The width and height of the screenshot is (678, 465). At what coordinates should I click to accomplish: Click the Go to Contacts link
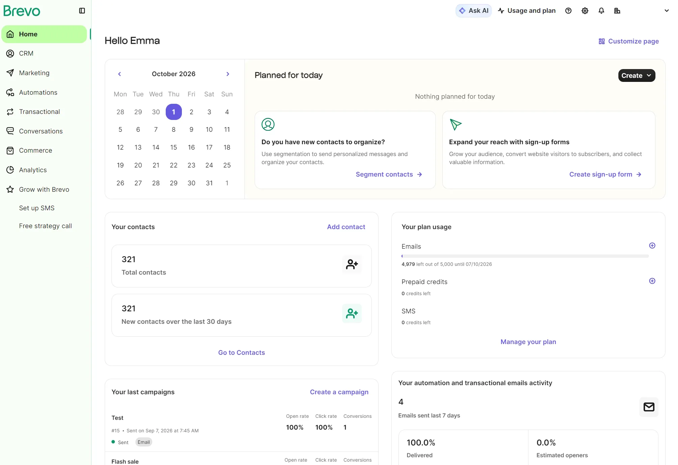point(241,353)
